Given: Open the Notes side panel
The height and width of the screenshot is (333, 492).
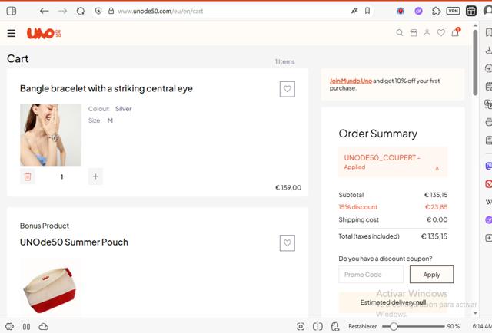Looking at the screenshot, I should (x=489, y=87).
